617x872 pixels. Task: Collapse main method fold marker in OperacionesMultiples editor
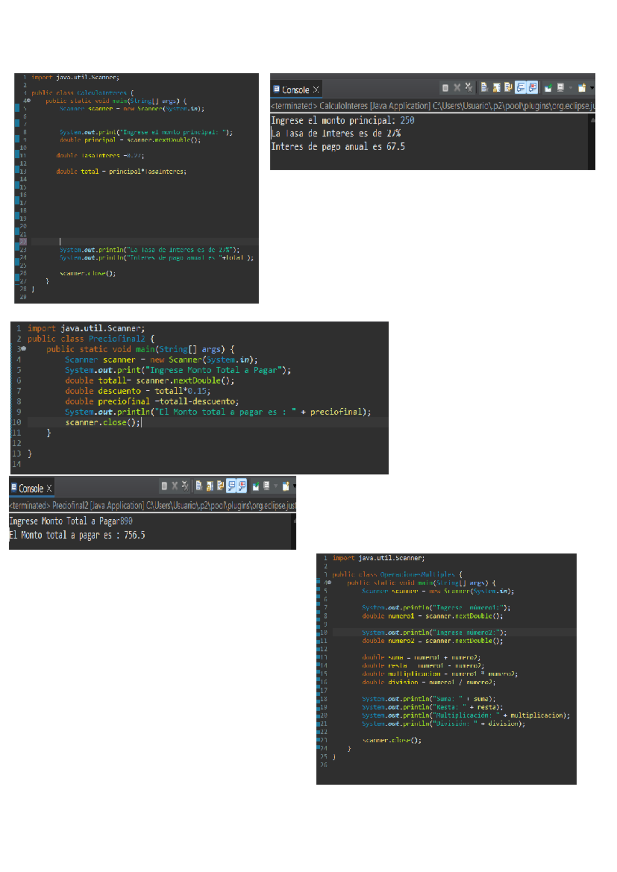(x=329, y=583)
